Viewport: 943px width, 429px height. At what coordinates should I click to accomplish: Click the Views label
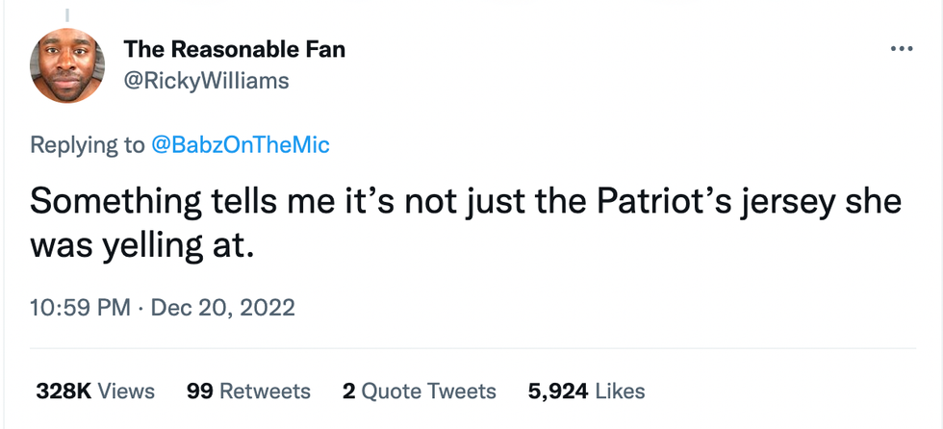(126, 391)
